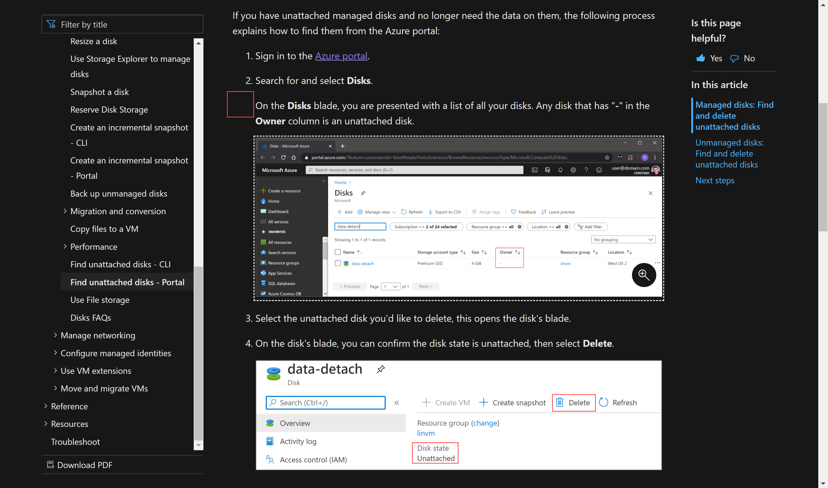
Task: Click the Yes thumbs-up feedback icon
Action: pyautogui.click(x=702, y=58)
